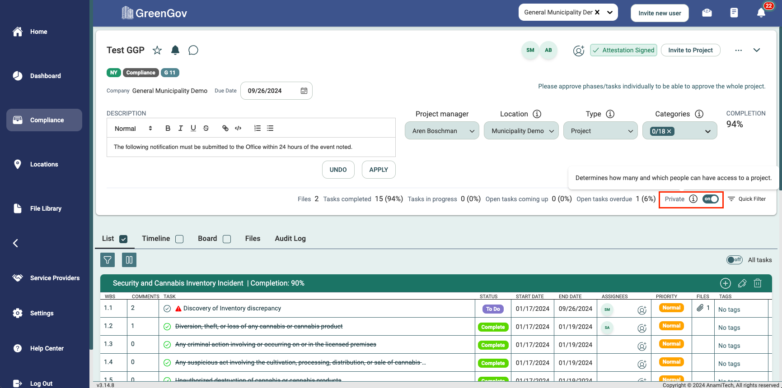Open Locations in the sidebar
The width and height of the screenshot is (782, 388).
[44, 164]
